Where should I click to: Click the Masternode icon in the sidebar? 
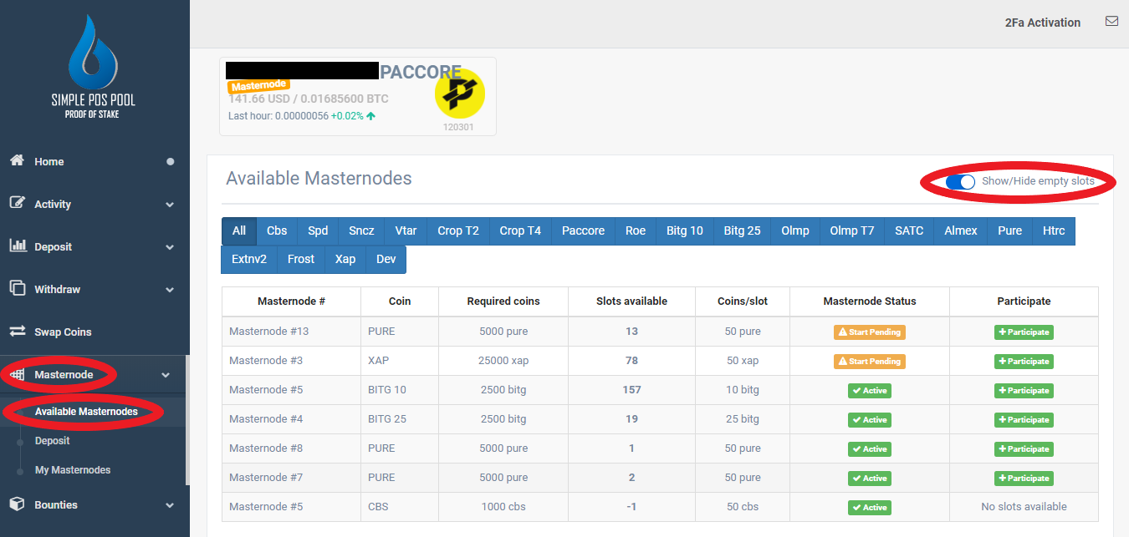click(16, 374)
